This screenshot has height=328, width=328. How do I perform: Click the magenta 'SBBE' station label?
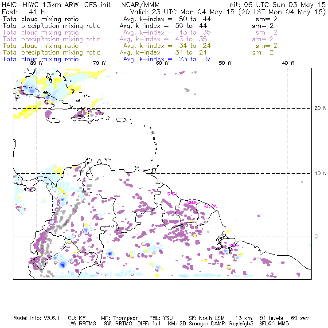pos(234,246)
